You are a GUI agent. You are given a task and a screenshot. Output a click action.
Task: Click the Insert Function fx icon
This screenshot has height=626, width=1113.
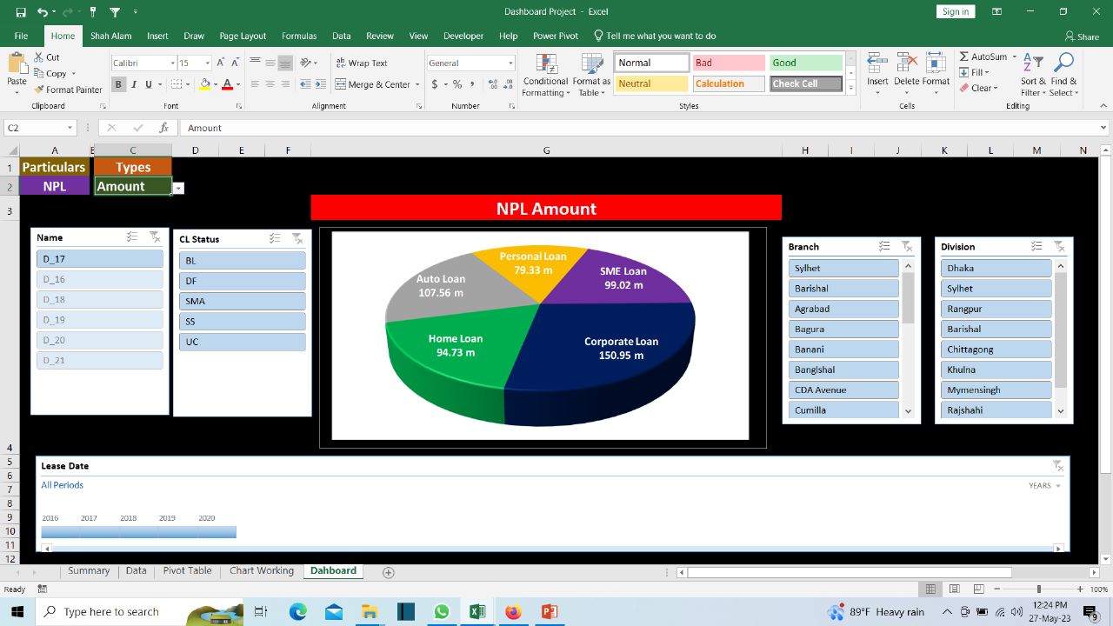pos(163,128)
